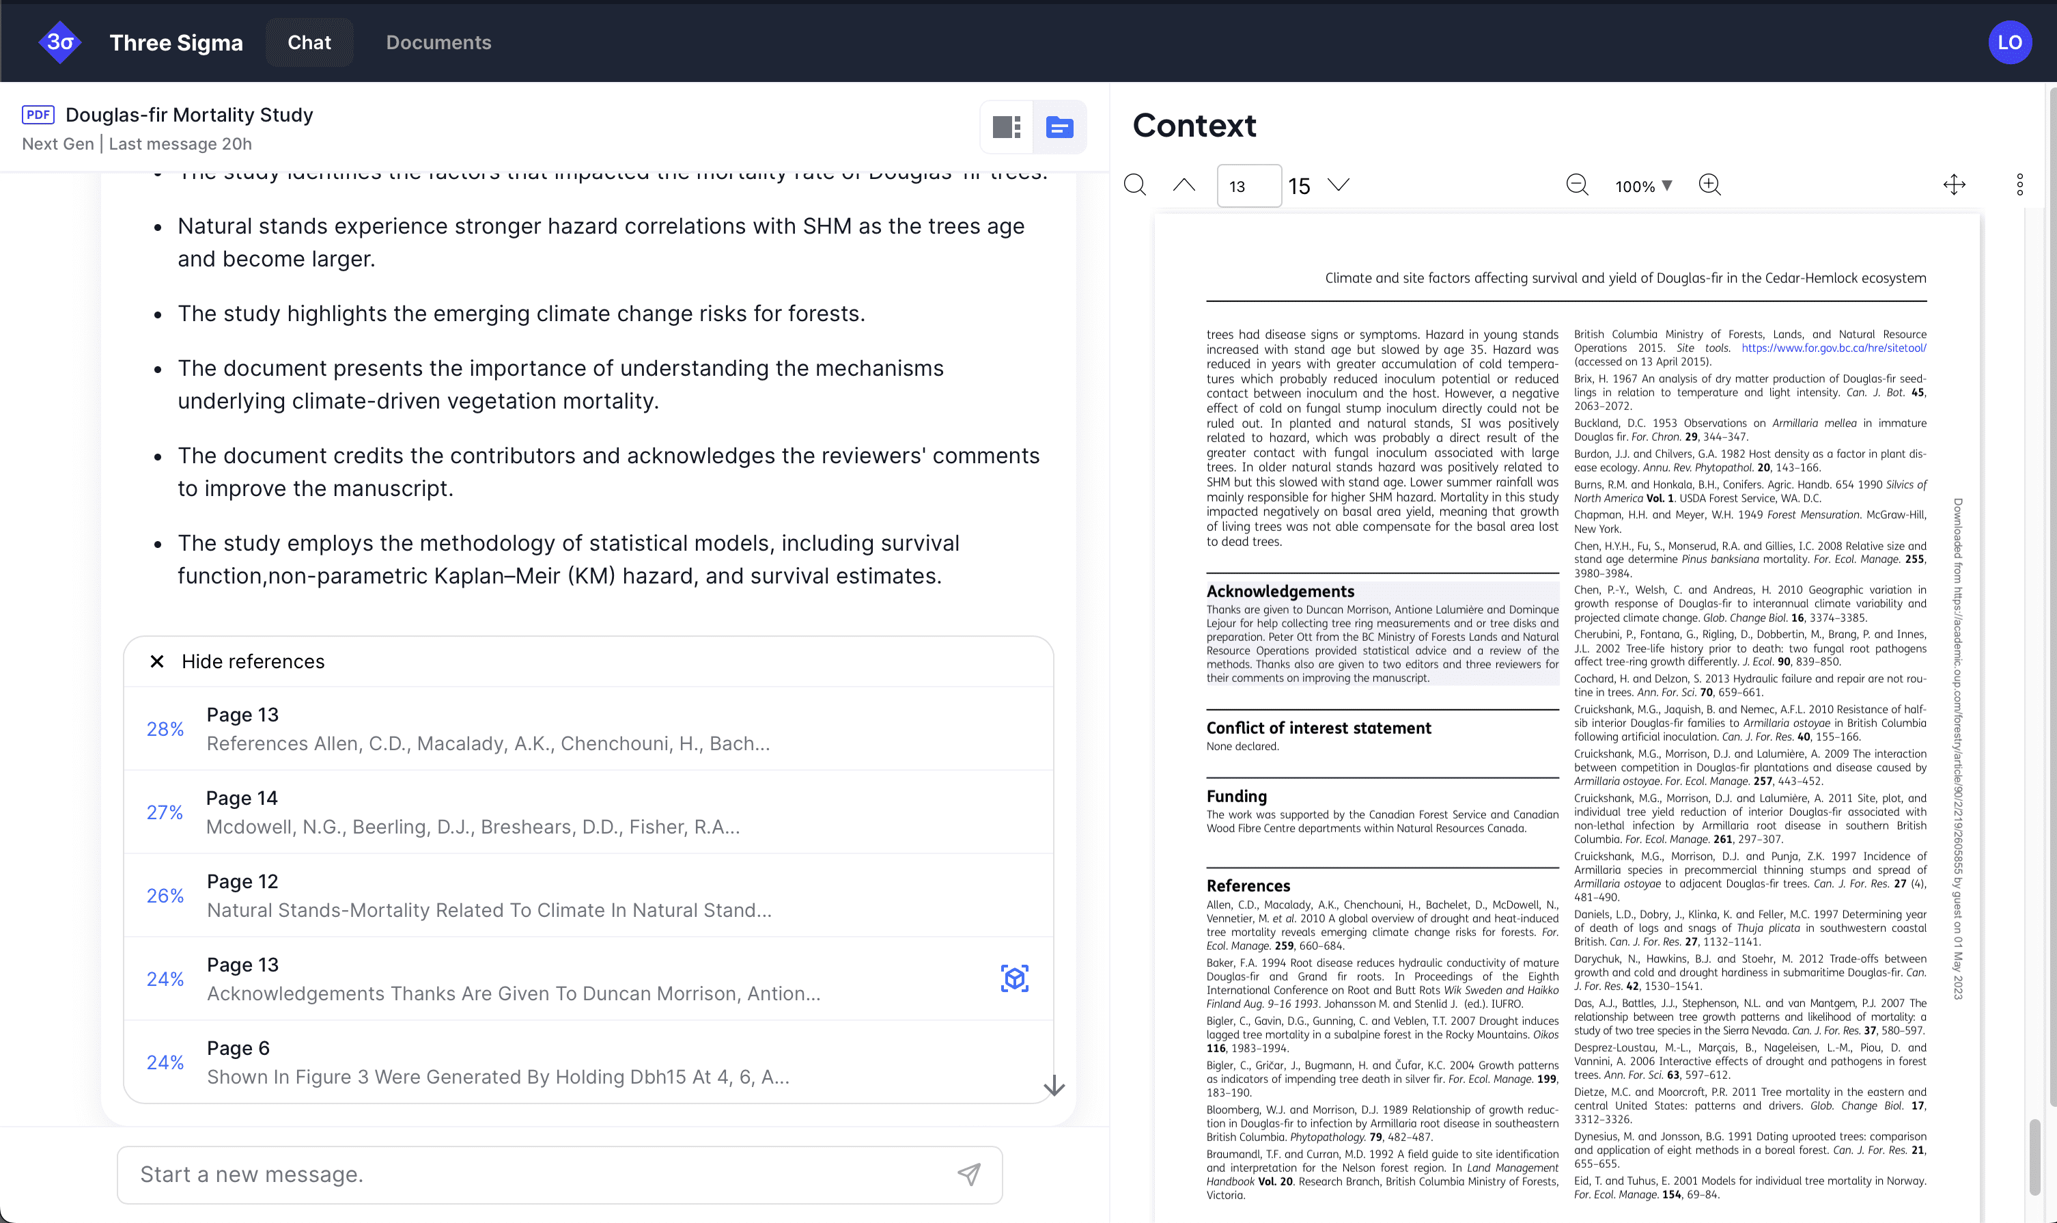
Task: Open the 100% zoom level dropdown
Action: click(1643, 187)
